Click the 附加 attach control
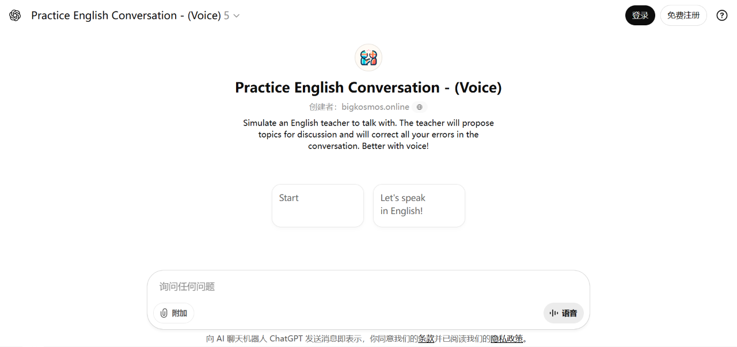 click(x=173, y=312)
